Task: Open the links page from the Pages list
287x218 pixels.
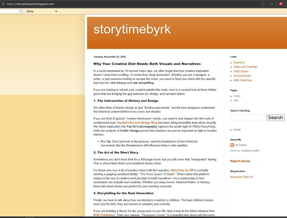Action: pyautogui.click(x=236, y=100)
